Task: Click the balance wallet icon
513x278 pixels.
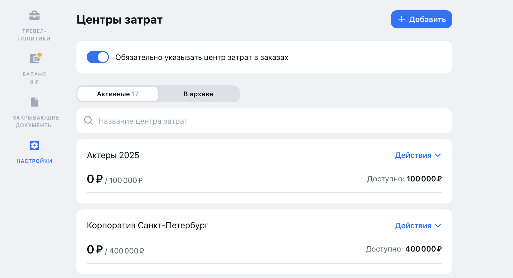Action: click(35, 59)
